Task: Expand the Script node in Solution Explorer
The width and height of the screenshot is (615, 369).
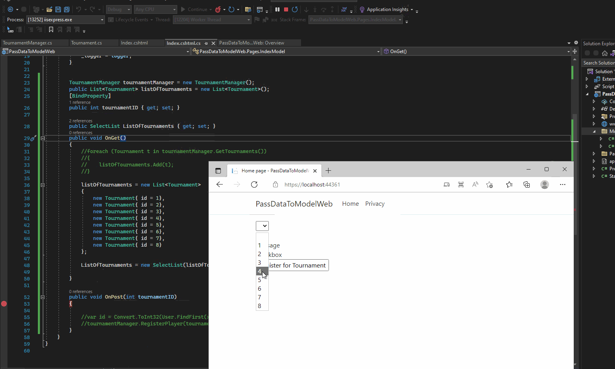Action: point(587,87)
